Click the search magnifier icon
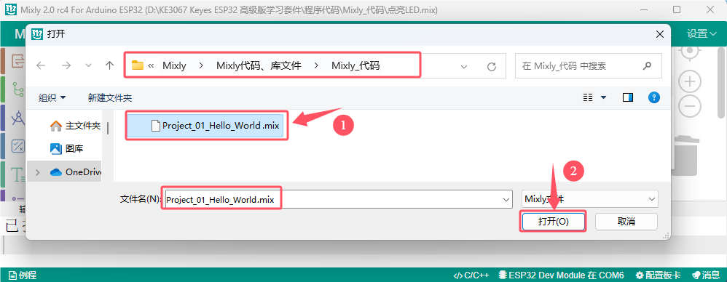This screenshot has height=282, width=727. (x=648, y=66)
